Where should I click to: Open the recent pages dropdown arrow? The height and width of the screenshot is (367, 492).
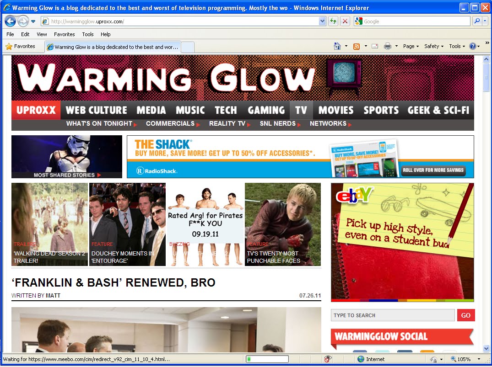(x=33, y=21)
